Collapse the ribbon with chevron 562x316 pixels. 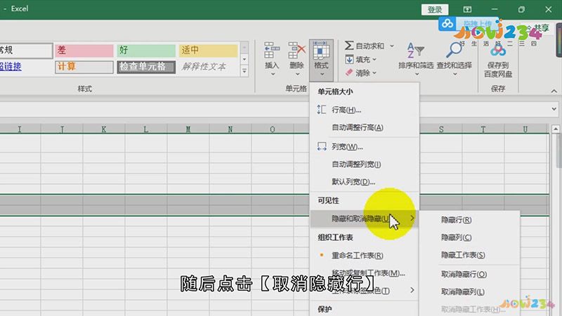554,91
